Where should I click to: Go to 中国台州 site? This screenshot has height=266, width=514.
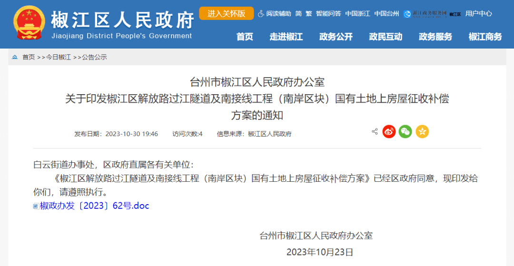coord(387,14)
